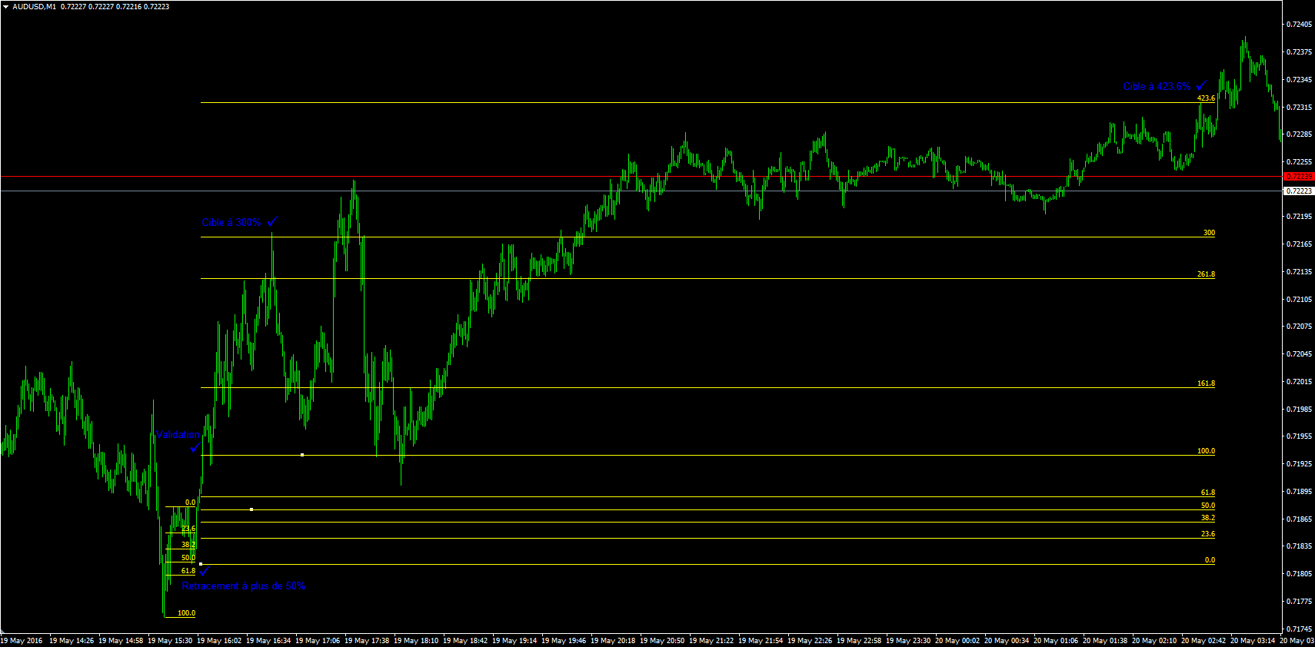Click the 0.72045 price scale value
This screenshot has height=647, width=1315.
[x=1299, y=354]
